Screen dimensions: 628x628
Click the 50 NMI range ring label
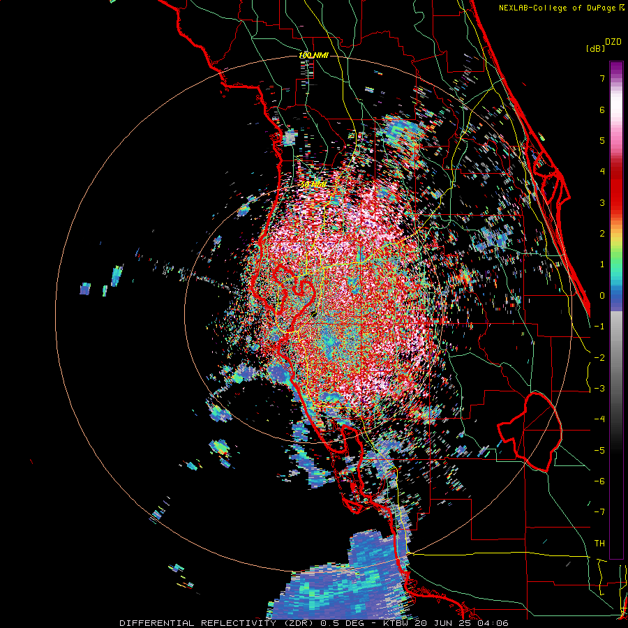pos(313,185)
